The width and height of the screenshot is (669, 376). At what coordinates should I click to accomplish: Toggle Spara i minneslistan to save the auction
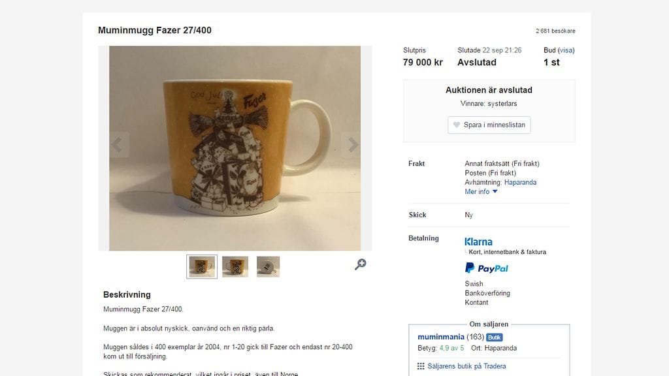(489, 125)
